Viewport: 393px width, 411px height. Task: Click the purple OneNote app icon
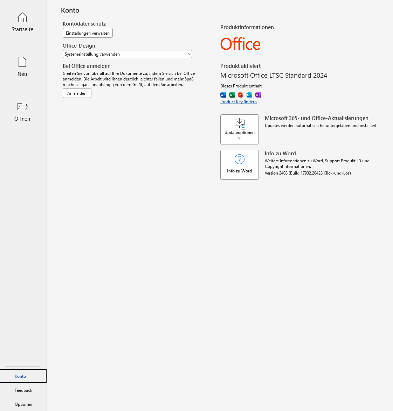(258, 95)
